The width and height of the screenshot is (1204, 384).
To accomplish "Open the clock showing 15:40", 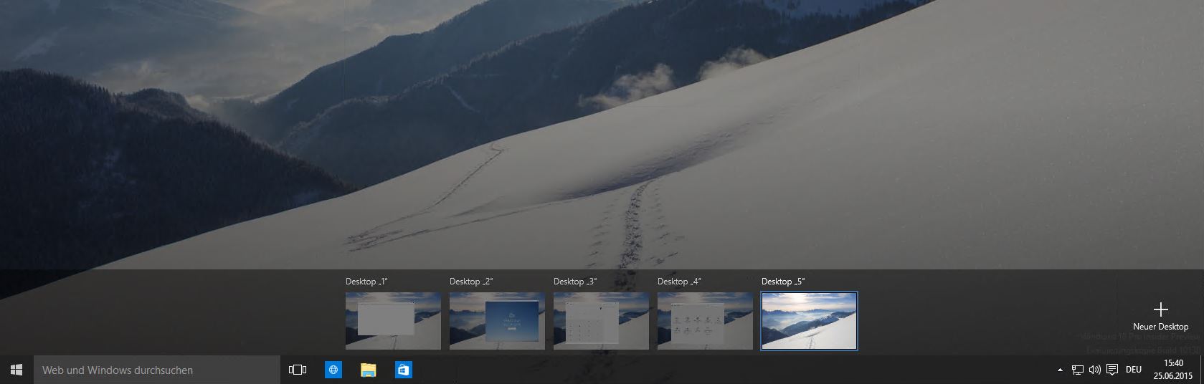I will click(1173, 369).
